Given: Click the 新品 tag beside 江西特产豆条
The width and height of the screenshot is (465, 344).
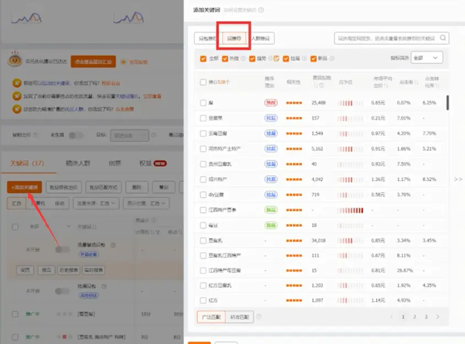Looking at the screenshot, I should point(270,210).
